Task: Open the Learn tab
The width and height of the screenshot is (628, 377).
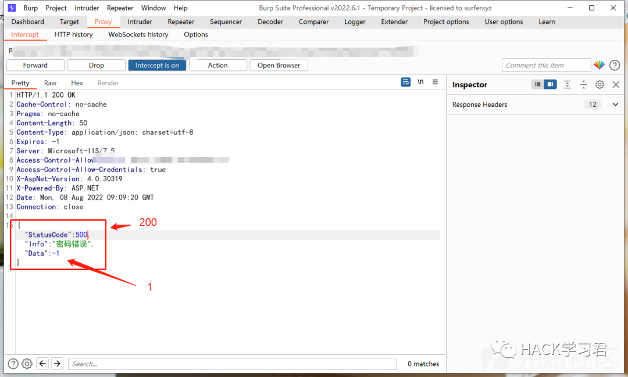Action: [547, 21]
